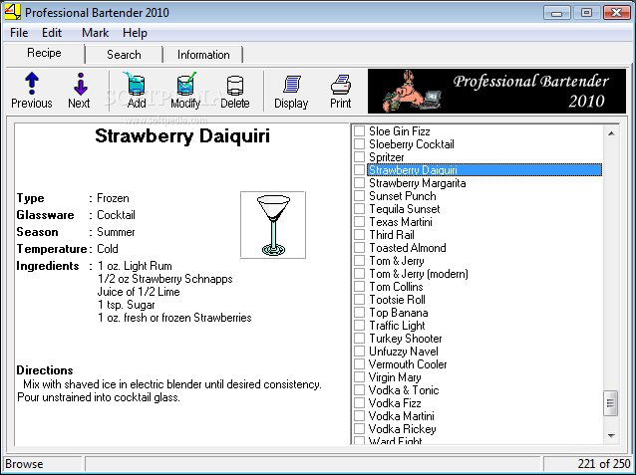Click the highlighted Strawberry Daiquiri list entry
The image size is (636, 475).
[484, 170]
